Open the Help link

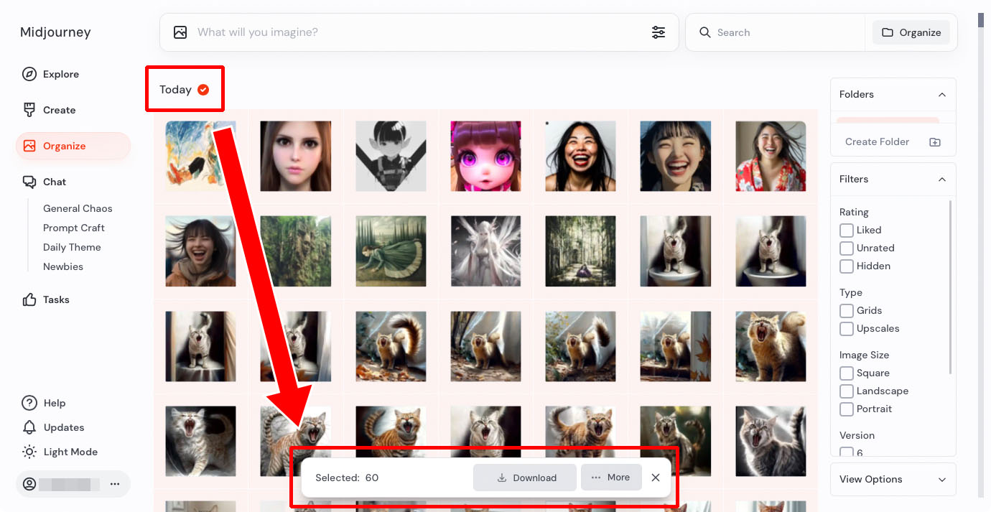tap(55, 403)
